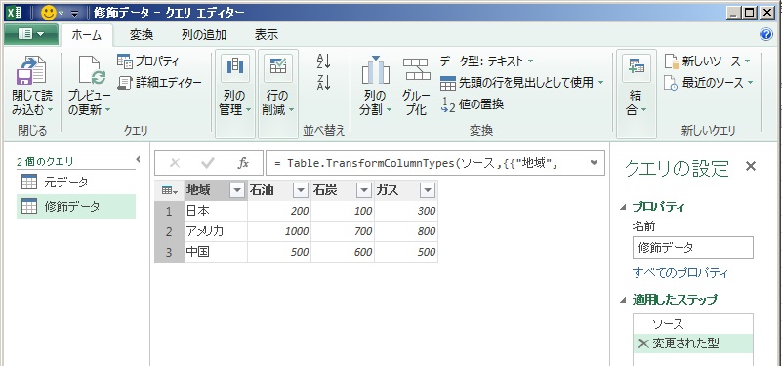Viewport: 782px width, 366px height.
Task: Click the 閉じて読み込む save icon
Action: tap(31, 70)
